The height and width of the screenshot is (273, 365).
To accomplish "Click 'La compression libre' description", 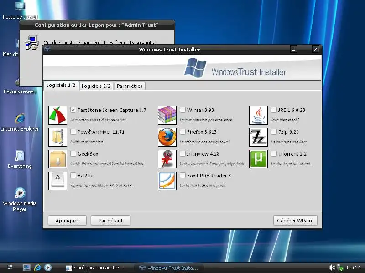I will [x=289, y=142].
